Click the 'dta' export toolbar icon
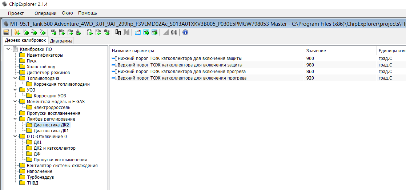The width and height of the screenshot is (406, 190). (x=70, y=32)
